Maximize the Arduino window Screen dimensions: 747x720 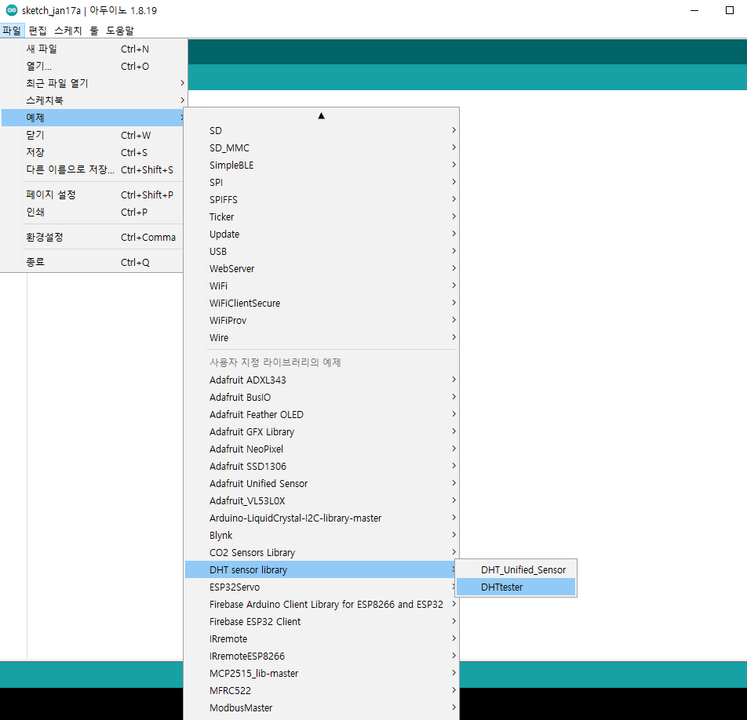tap(730, 10)
